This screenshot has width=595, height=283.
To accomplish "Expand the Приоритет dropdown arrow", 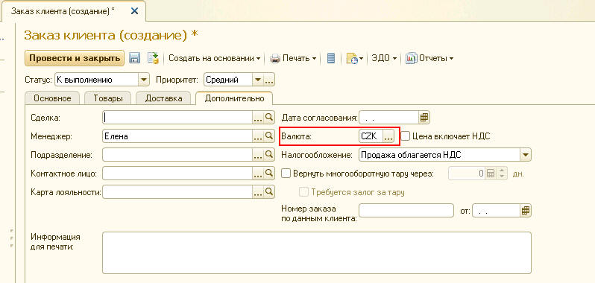I will [258, 80].
